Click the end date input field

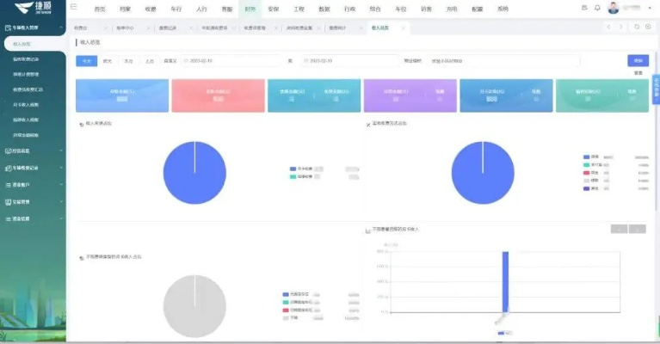[336, 61]
